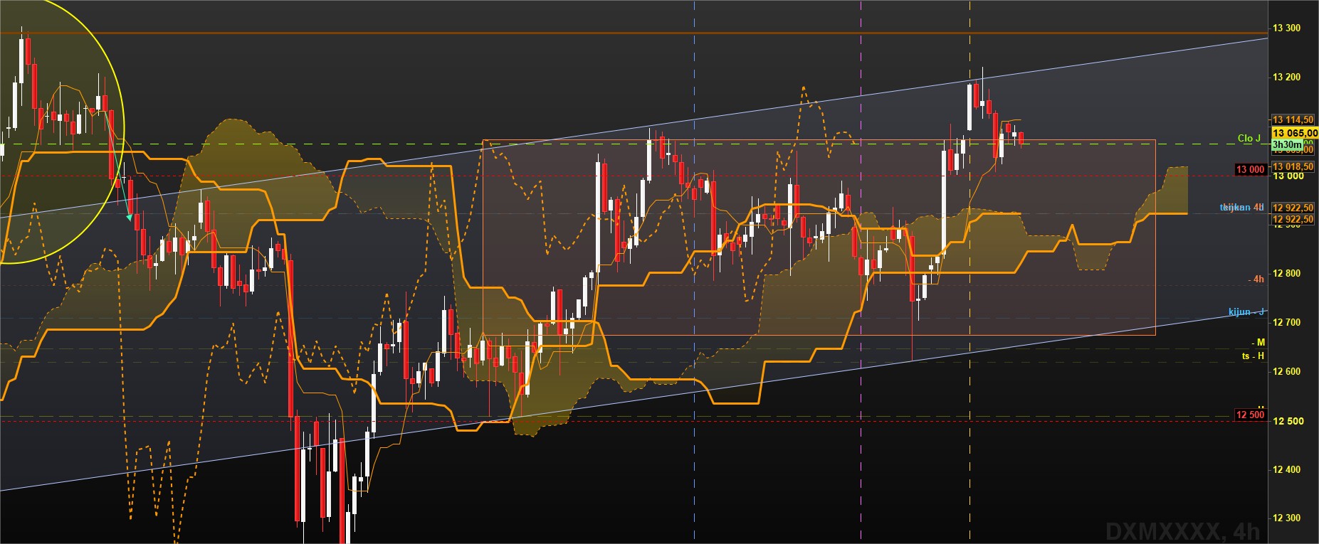Click the green 3h30m countdown tag
Screen dimensions: 1319x544
click(x=1287, y=144)
